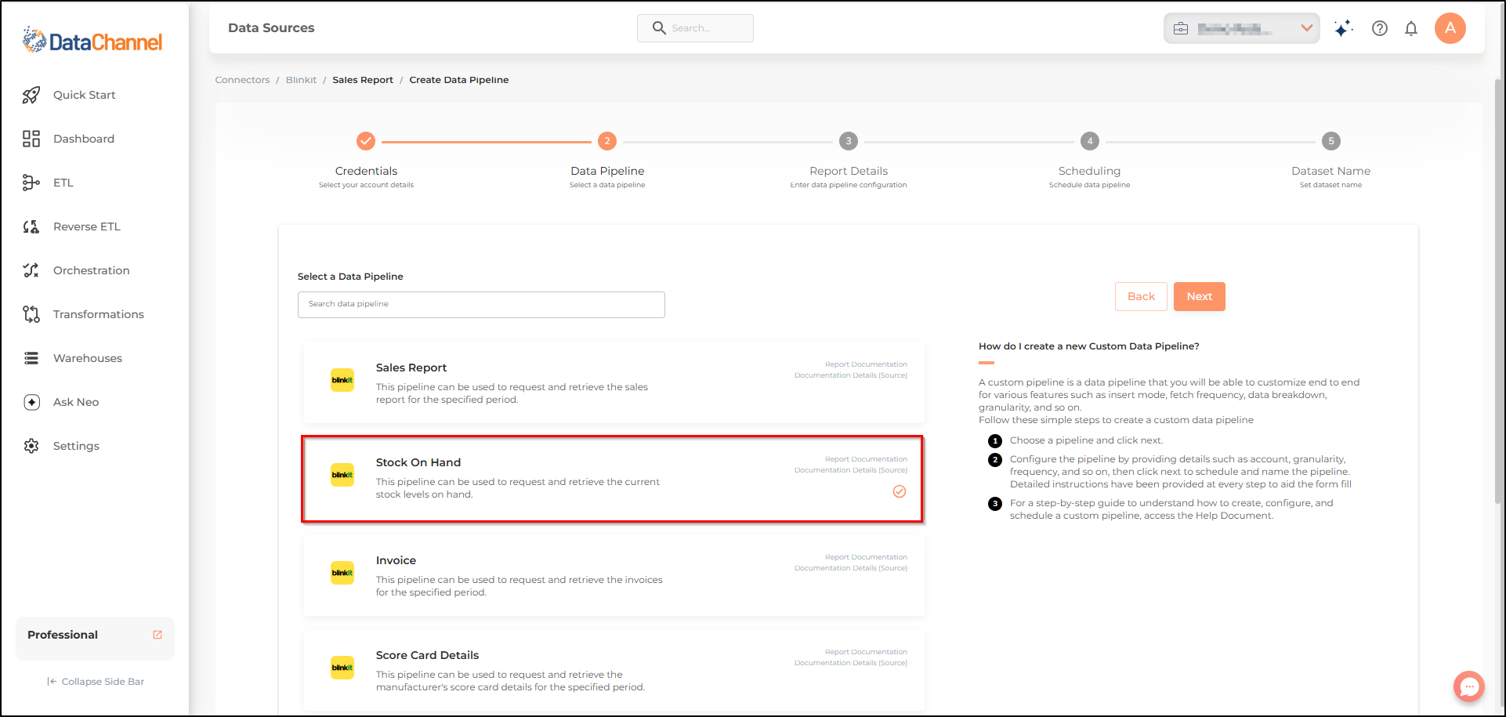The image size is (1506, 717).
Task: Open the help question mark icon
Action: [1380, 28]
